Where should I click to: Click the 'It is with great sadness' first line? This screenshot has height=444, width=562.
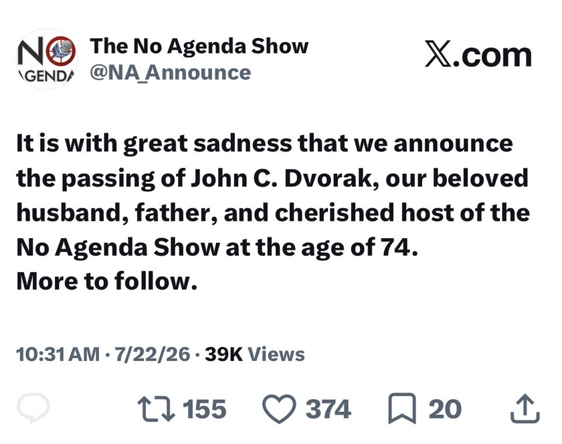pyautogui.click(x=264, y=144)
